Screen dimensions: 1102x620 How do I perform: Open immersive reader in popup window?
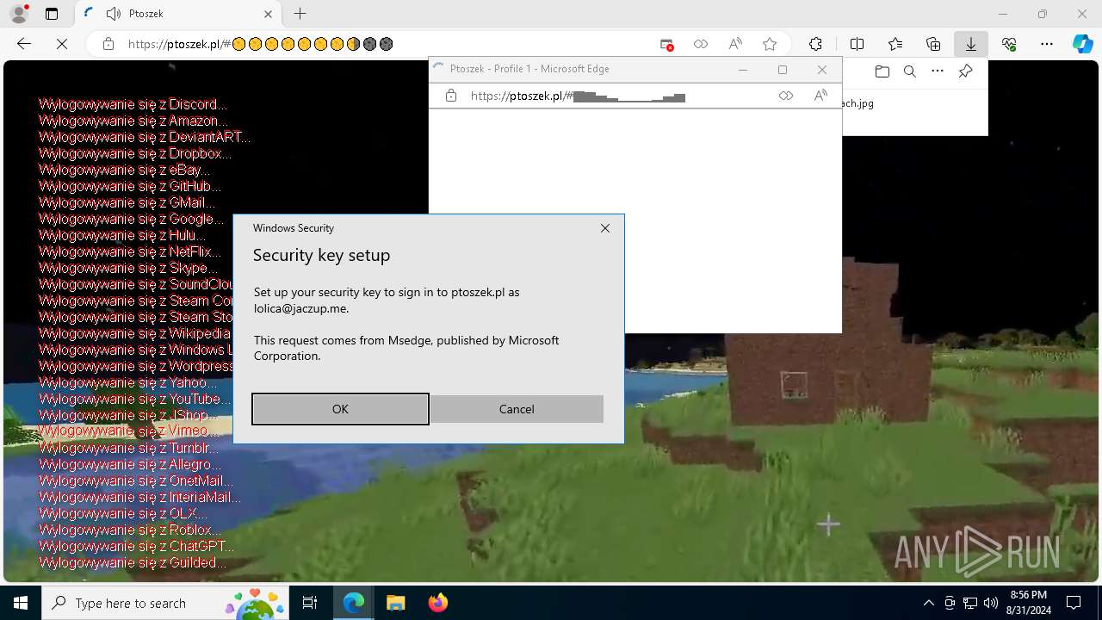point(786,96)
